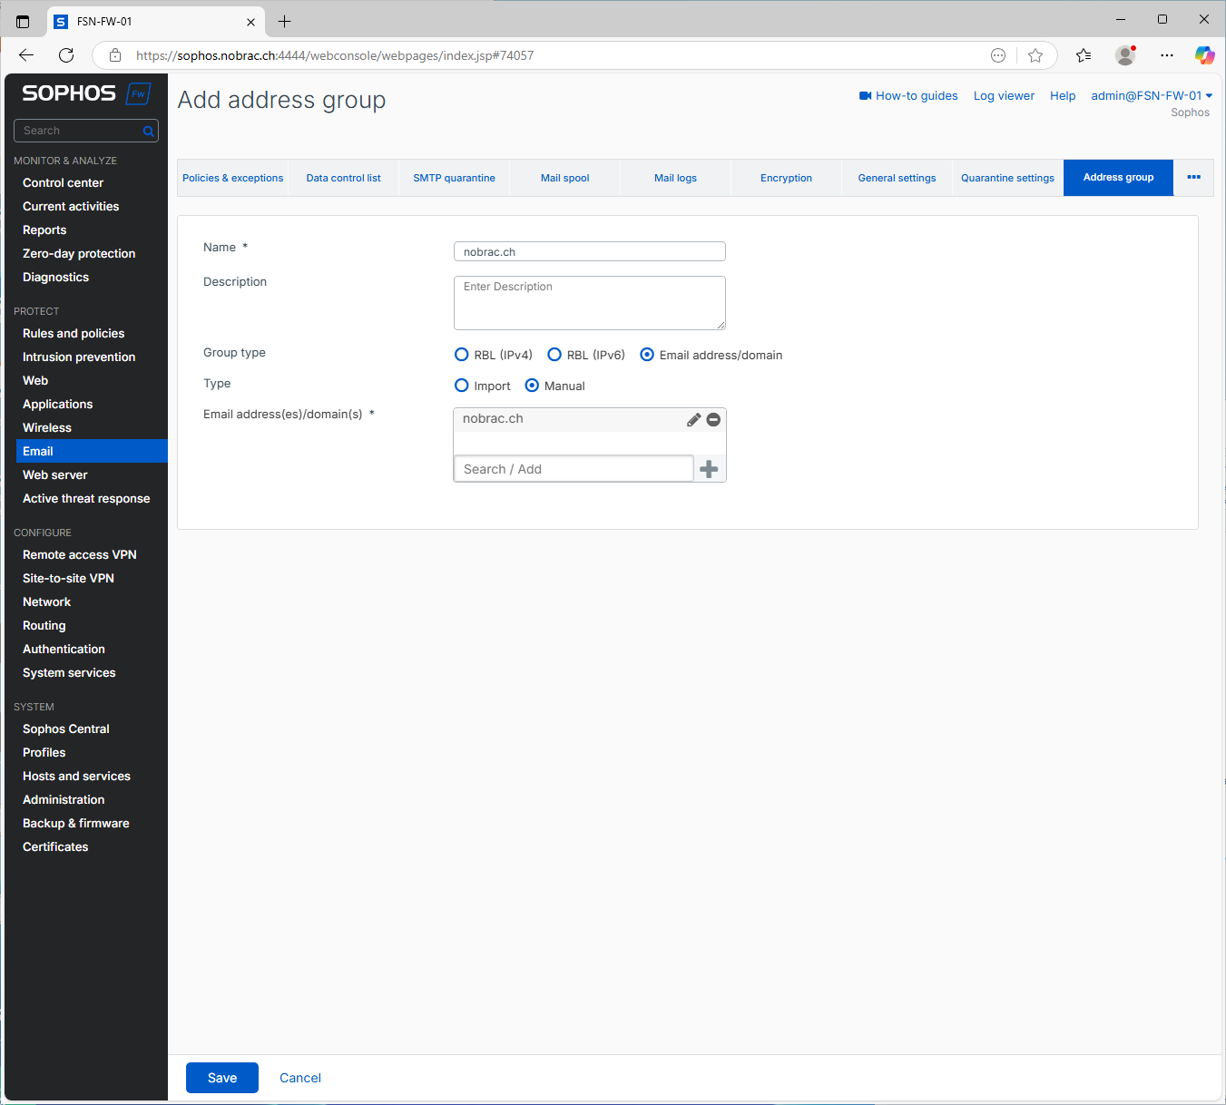Viewport: 1226px width, 1105px height.
Task: Click the browser back arrow
Action: point(26,55)
